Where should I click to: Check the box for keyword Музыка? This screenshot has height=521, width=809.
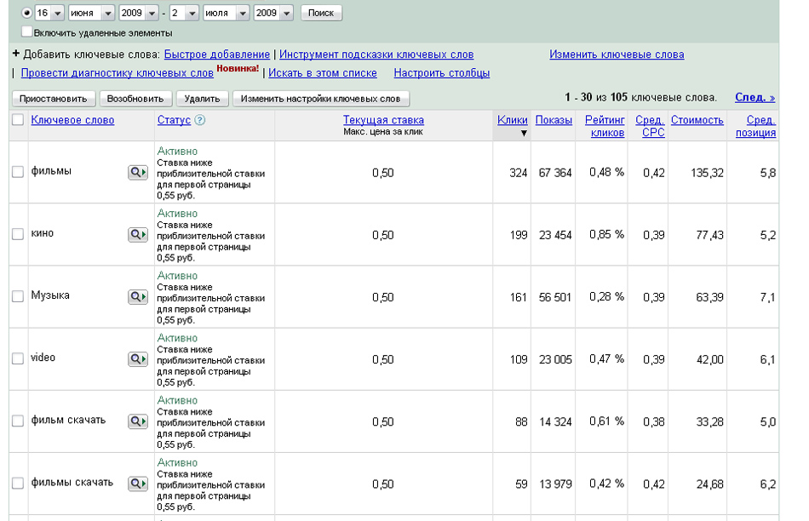[18, 296]
